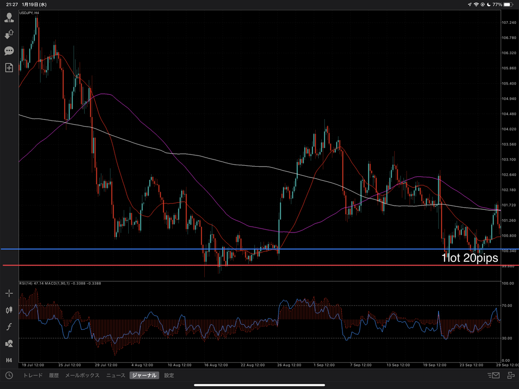Tap the battery 77% status indicator
The image size is (519, 389).
503,5
